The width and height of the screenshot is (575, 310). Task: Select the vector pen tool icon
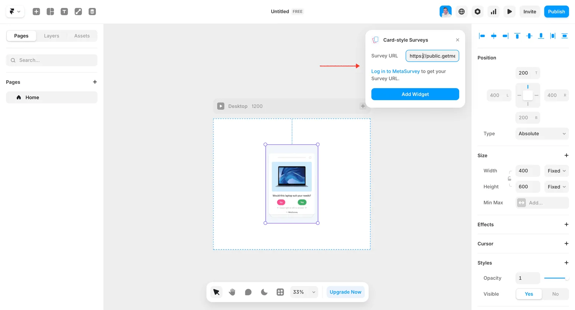[x=78, y=12]
